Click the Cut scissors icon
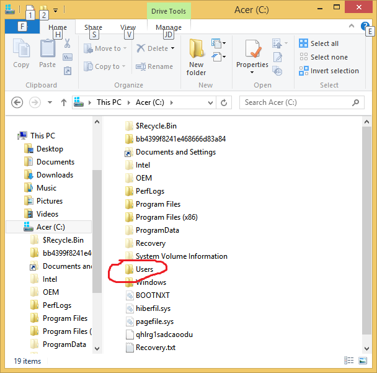The image size is (377, 373). [68, 43]
